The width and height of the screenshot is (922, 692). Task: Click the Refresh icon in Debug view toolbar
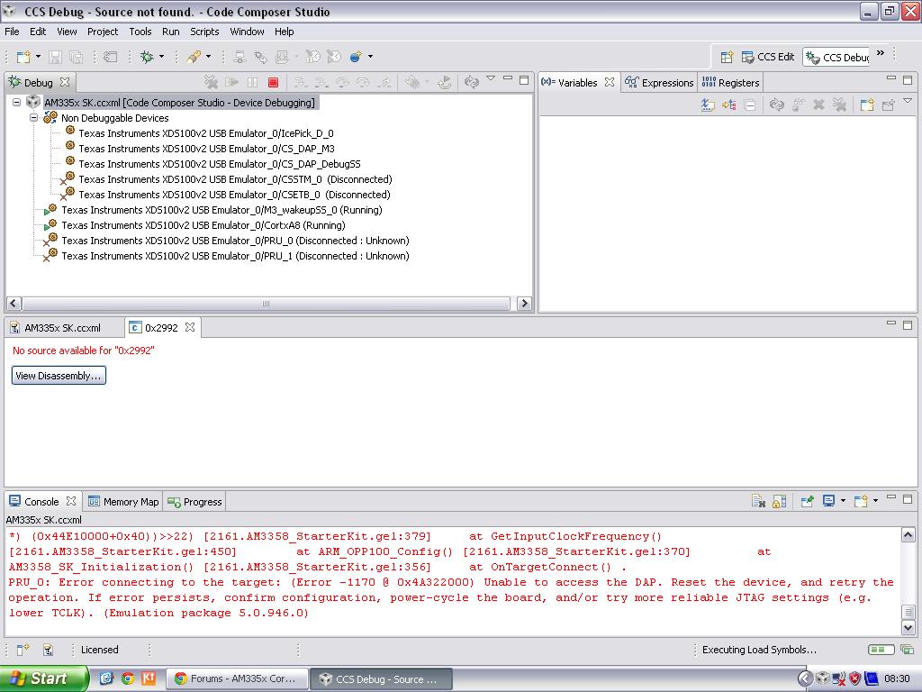point(471,82)
